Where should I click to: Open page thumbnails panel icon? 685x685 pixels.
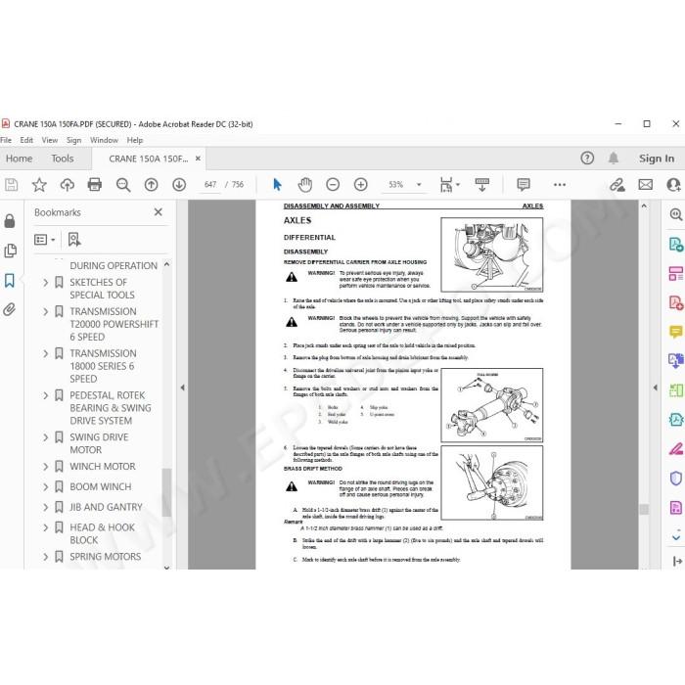pos(10,251)
